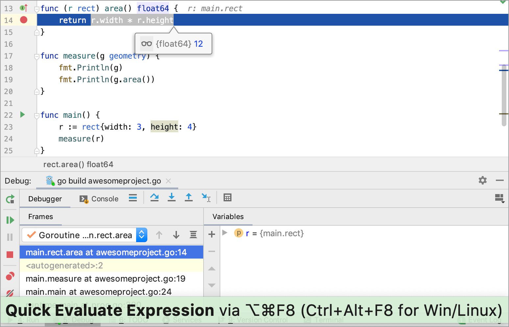The image size is (509, 327).
Task: Collapse the main function fold on line 22
Action: 37,115
